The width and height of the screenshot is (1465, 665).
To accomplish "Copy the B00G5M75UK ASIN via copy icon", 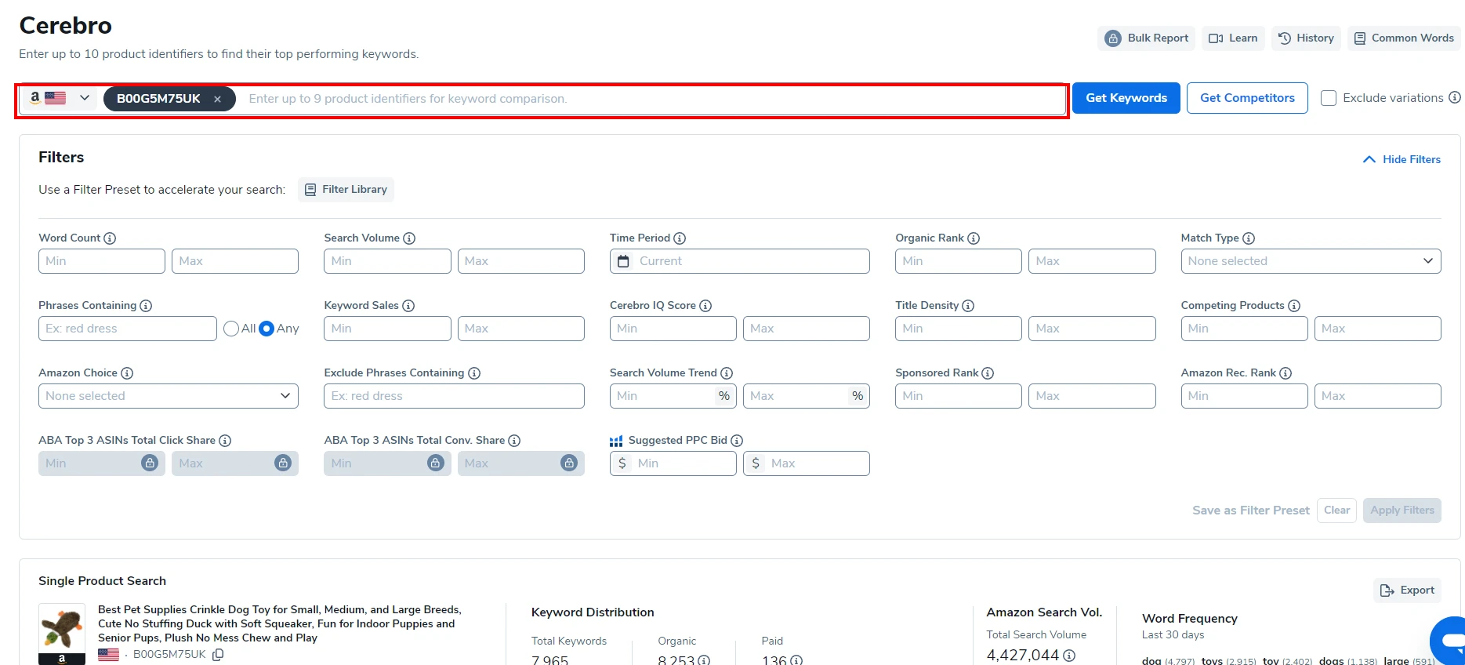I will [218, 655].
